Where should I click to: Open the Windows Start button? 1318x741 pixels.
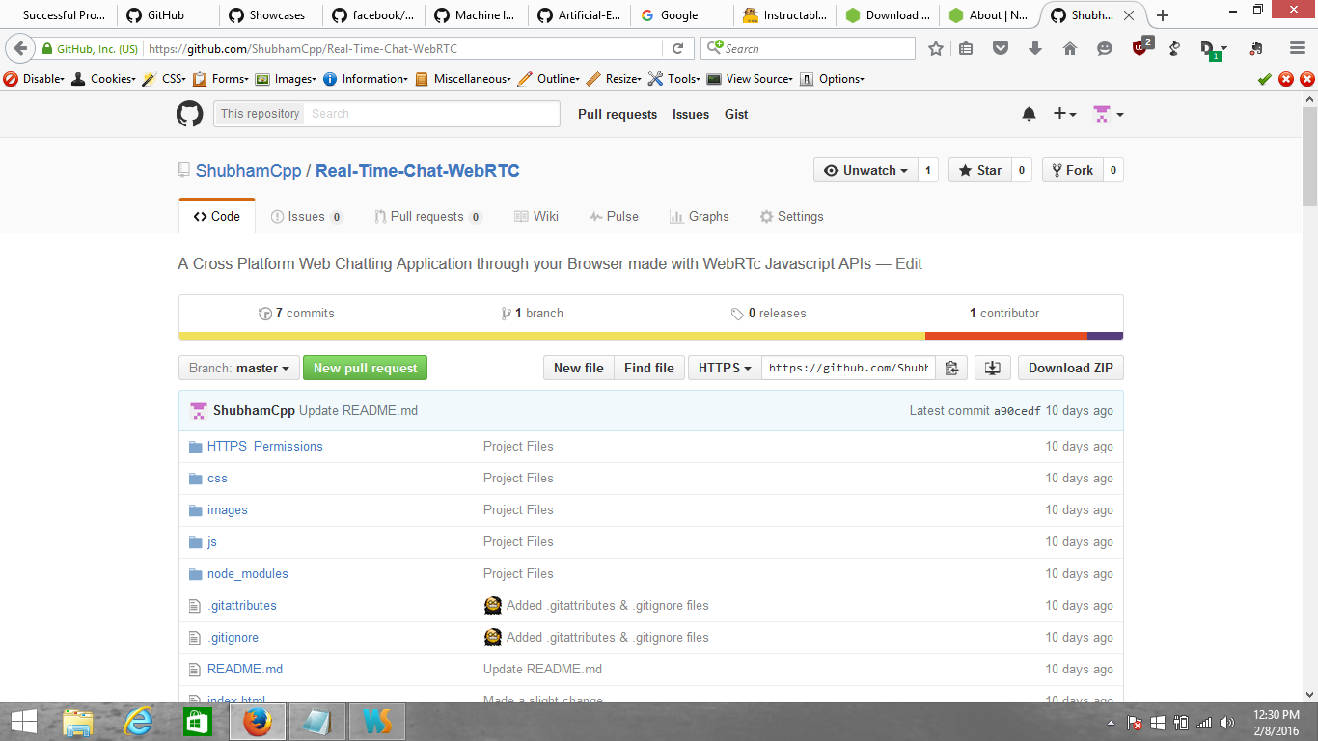[23, 722]
